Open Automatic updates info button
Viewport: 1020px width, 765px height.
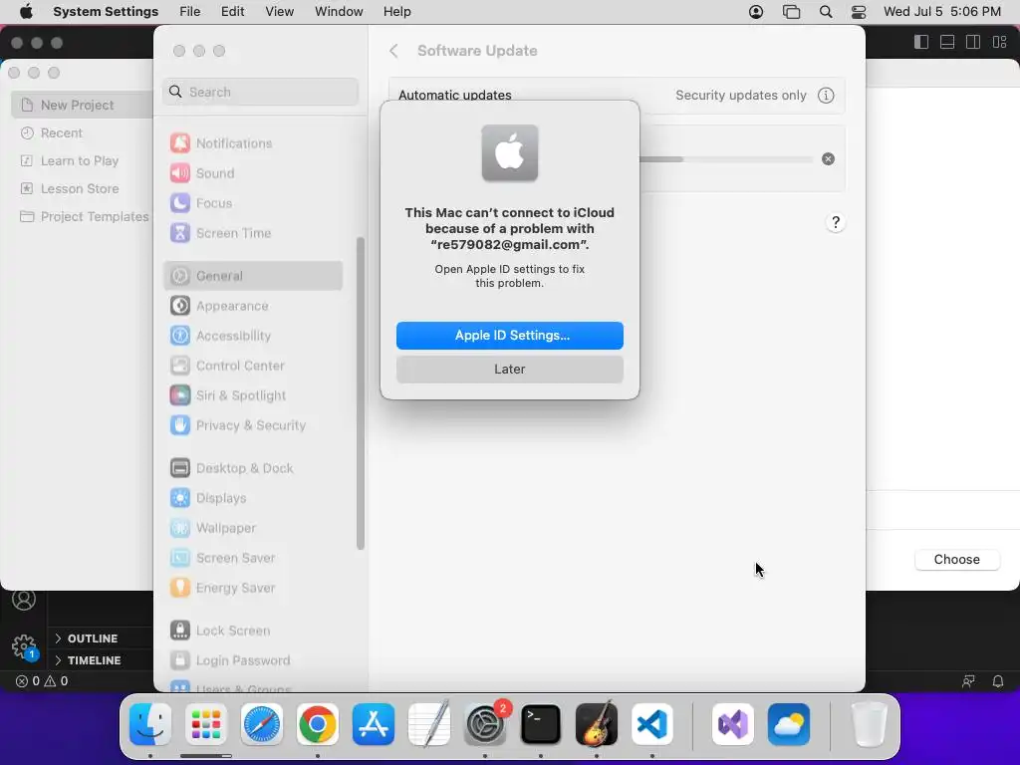(826, 95)
